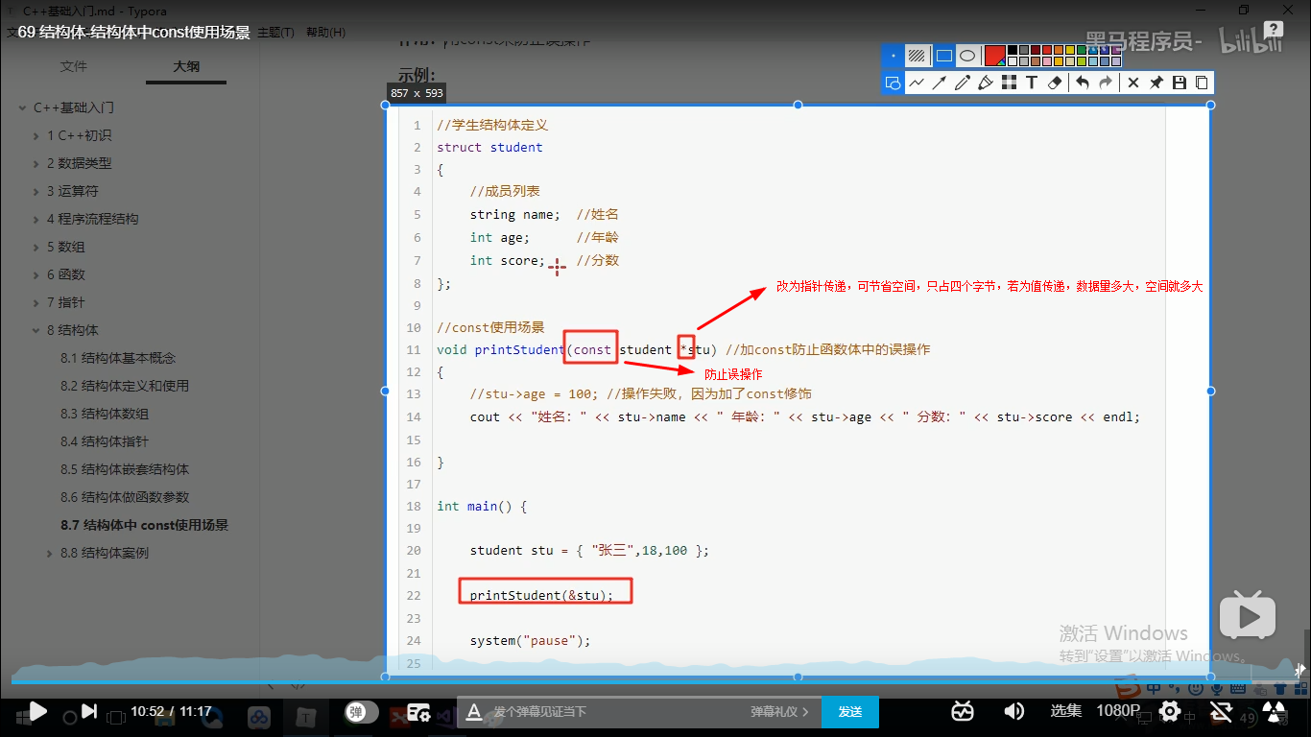Viewport: 1311px width, 737px height.
Task: Change the 1080P video quality
Action: pyautogui.click(x=1118, y=711)
